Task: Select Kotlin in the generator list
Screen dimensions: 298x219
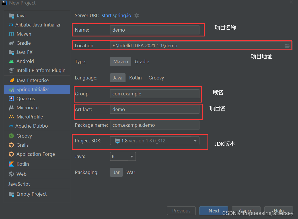Action: coord(37,164)
